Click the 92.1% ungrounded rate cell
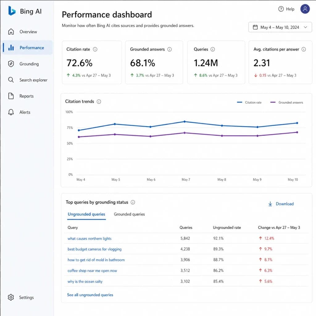The height and width of the screenshot is (316, 316). point(218,238)
